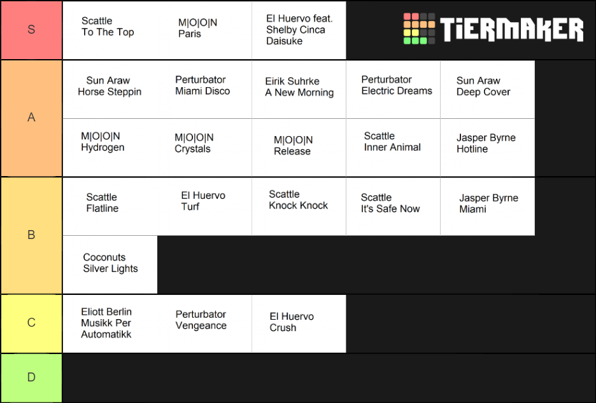The image size is (596, 403).
Task: Select the Perturbator Electric Dreams tile
Action: 394,90
